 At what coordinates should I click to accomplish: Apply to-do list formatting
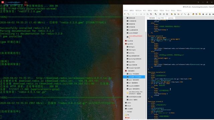pos(167,14)
